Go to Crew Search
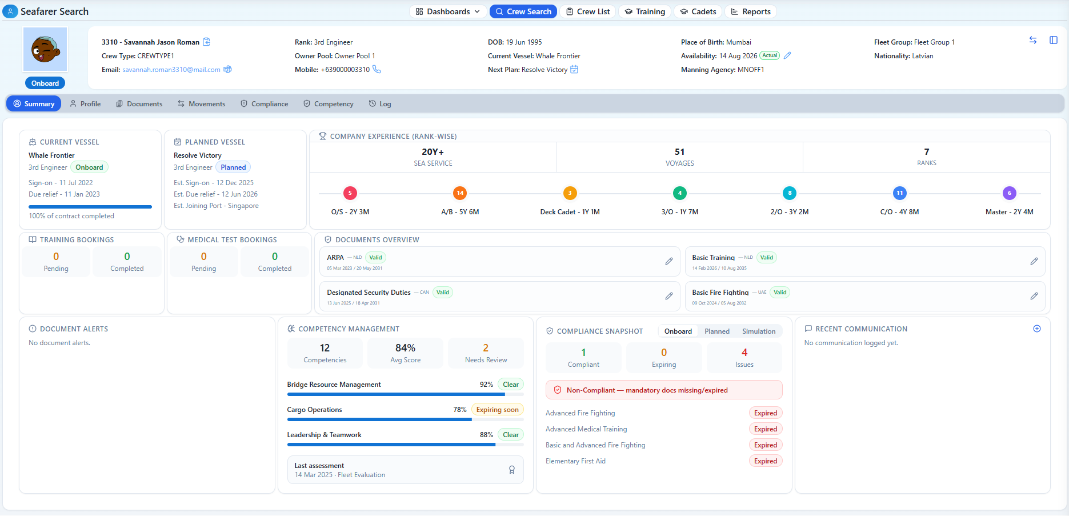This screenshot has width=1069, height=516. [x=523, y=11]
